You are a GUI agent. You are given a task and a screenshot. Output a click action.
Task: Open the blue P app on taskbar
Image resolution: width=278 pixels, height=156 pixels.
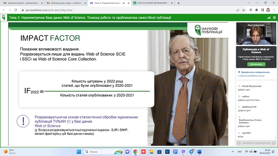tap(175, 152)
